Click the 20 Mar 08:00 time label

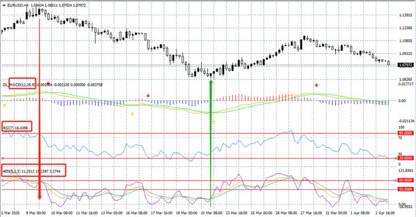[x=212, y=213]
